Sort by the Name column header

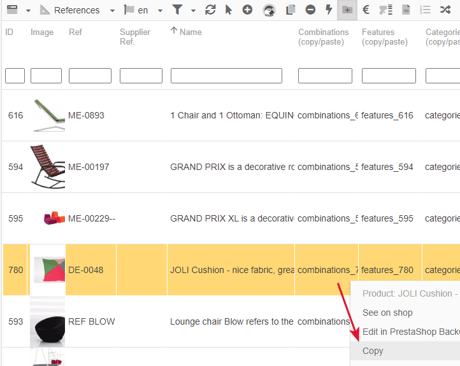(x=190, y=32)
